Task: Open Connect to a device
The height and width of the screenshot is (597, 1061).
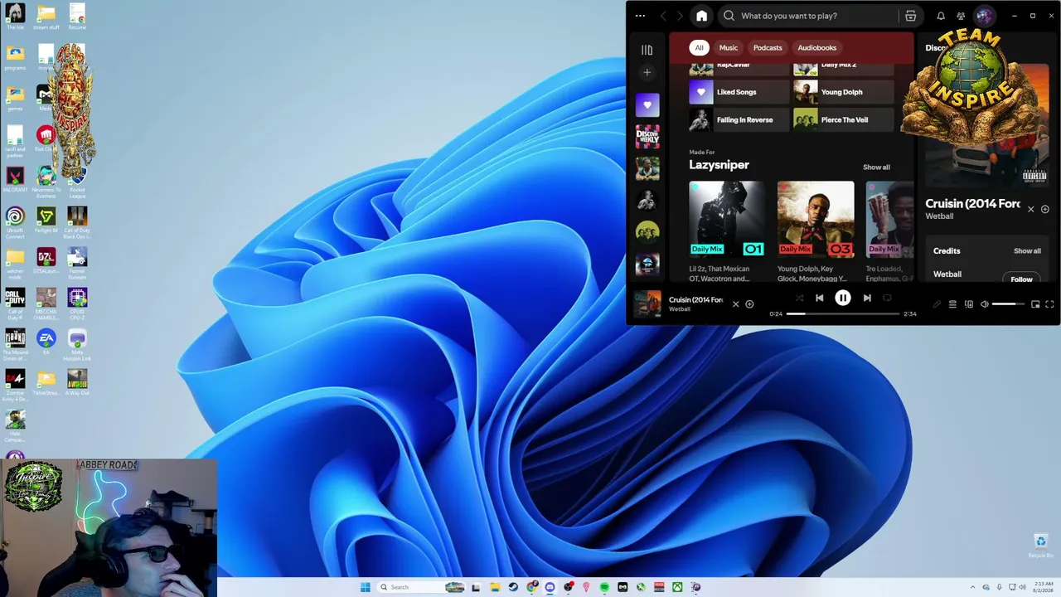Action: coord(969,304)
